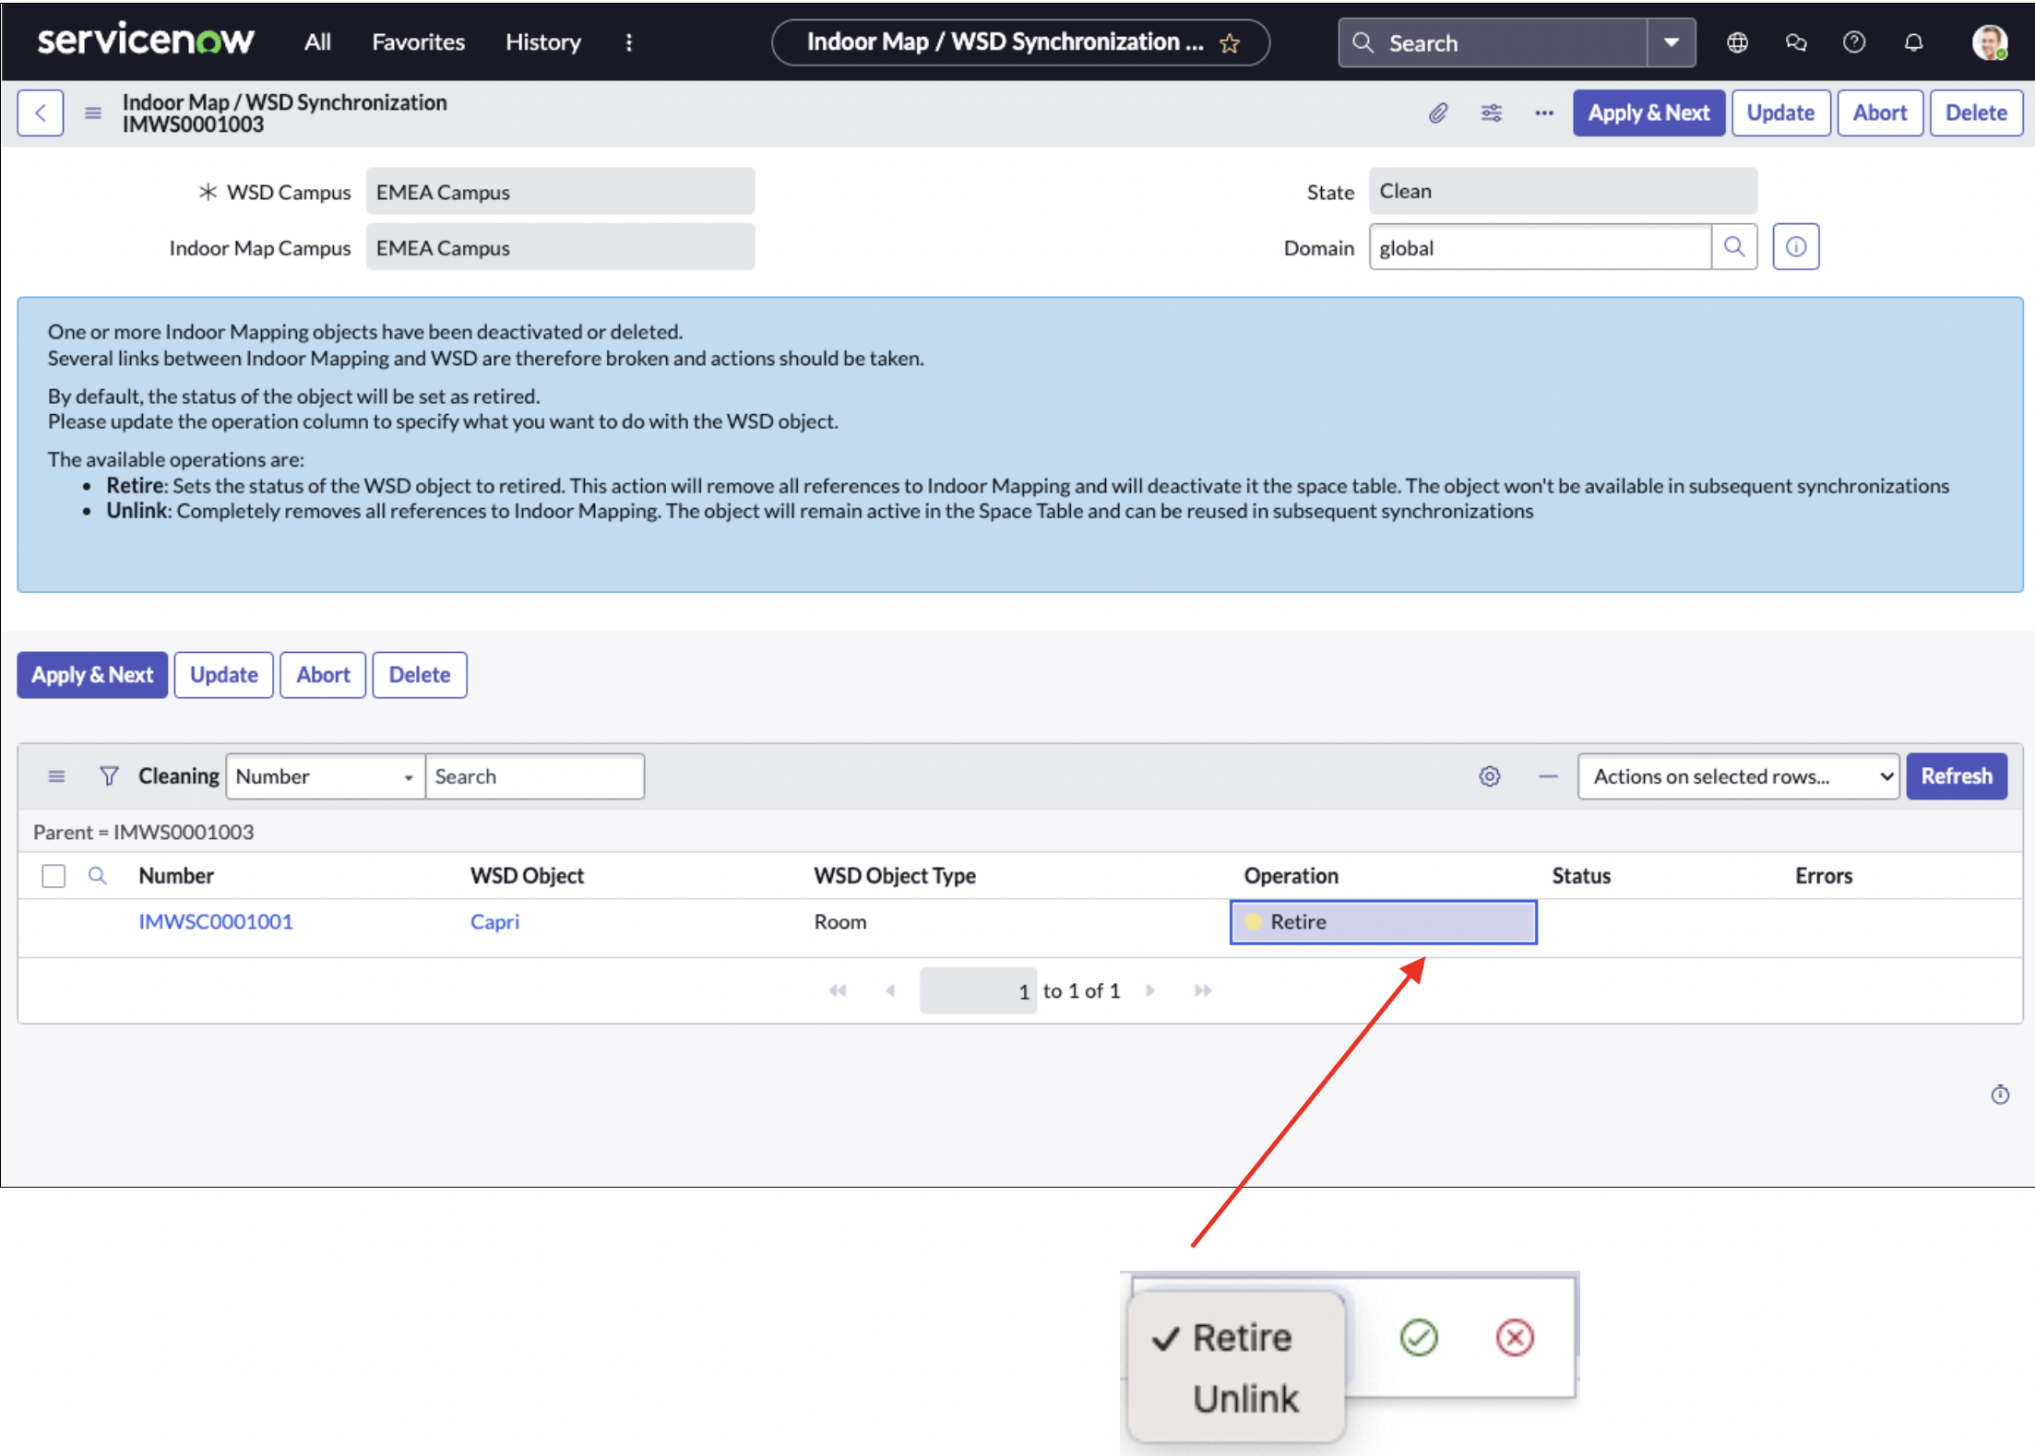Open the Capri WSD object link
This screenshot has width=2035, height=1456.
coord(494,922)
